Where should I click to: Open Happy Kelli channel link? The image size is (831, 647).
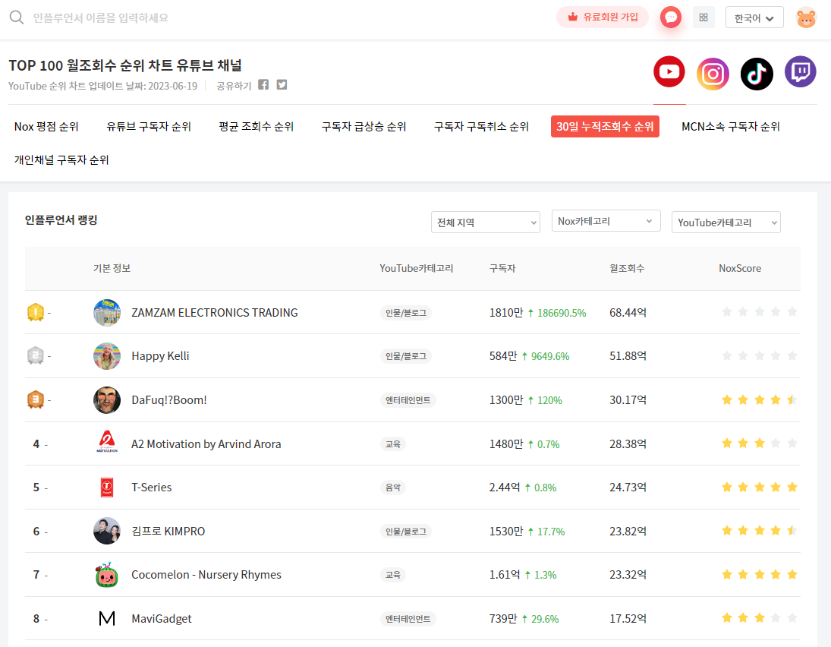(x=160, y=356)
